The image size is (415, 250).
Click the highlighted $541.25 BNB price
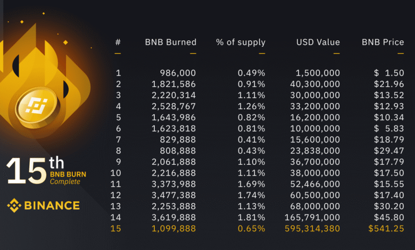point(386,228)
